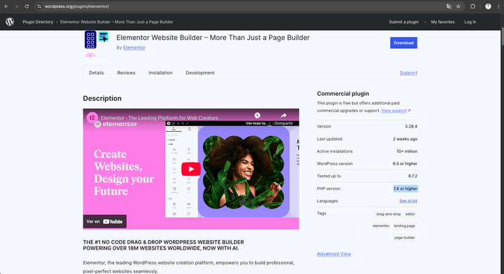Reload the page with the refresh icon
Screen dimensions: 504x274
27,6
